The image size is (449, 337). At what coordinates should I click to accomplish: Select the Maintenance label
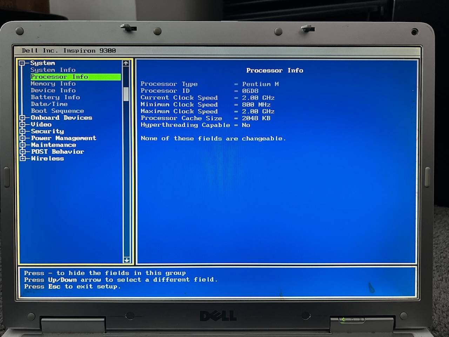coord(53,145)
